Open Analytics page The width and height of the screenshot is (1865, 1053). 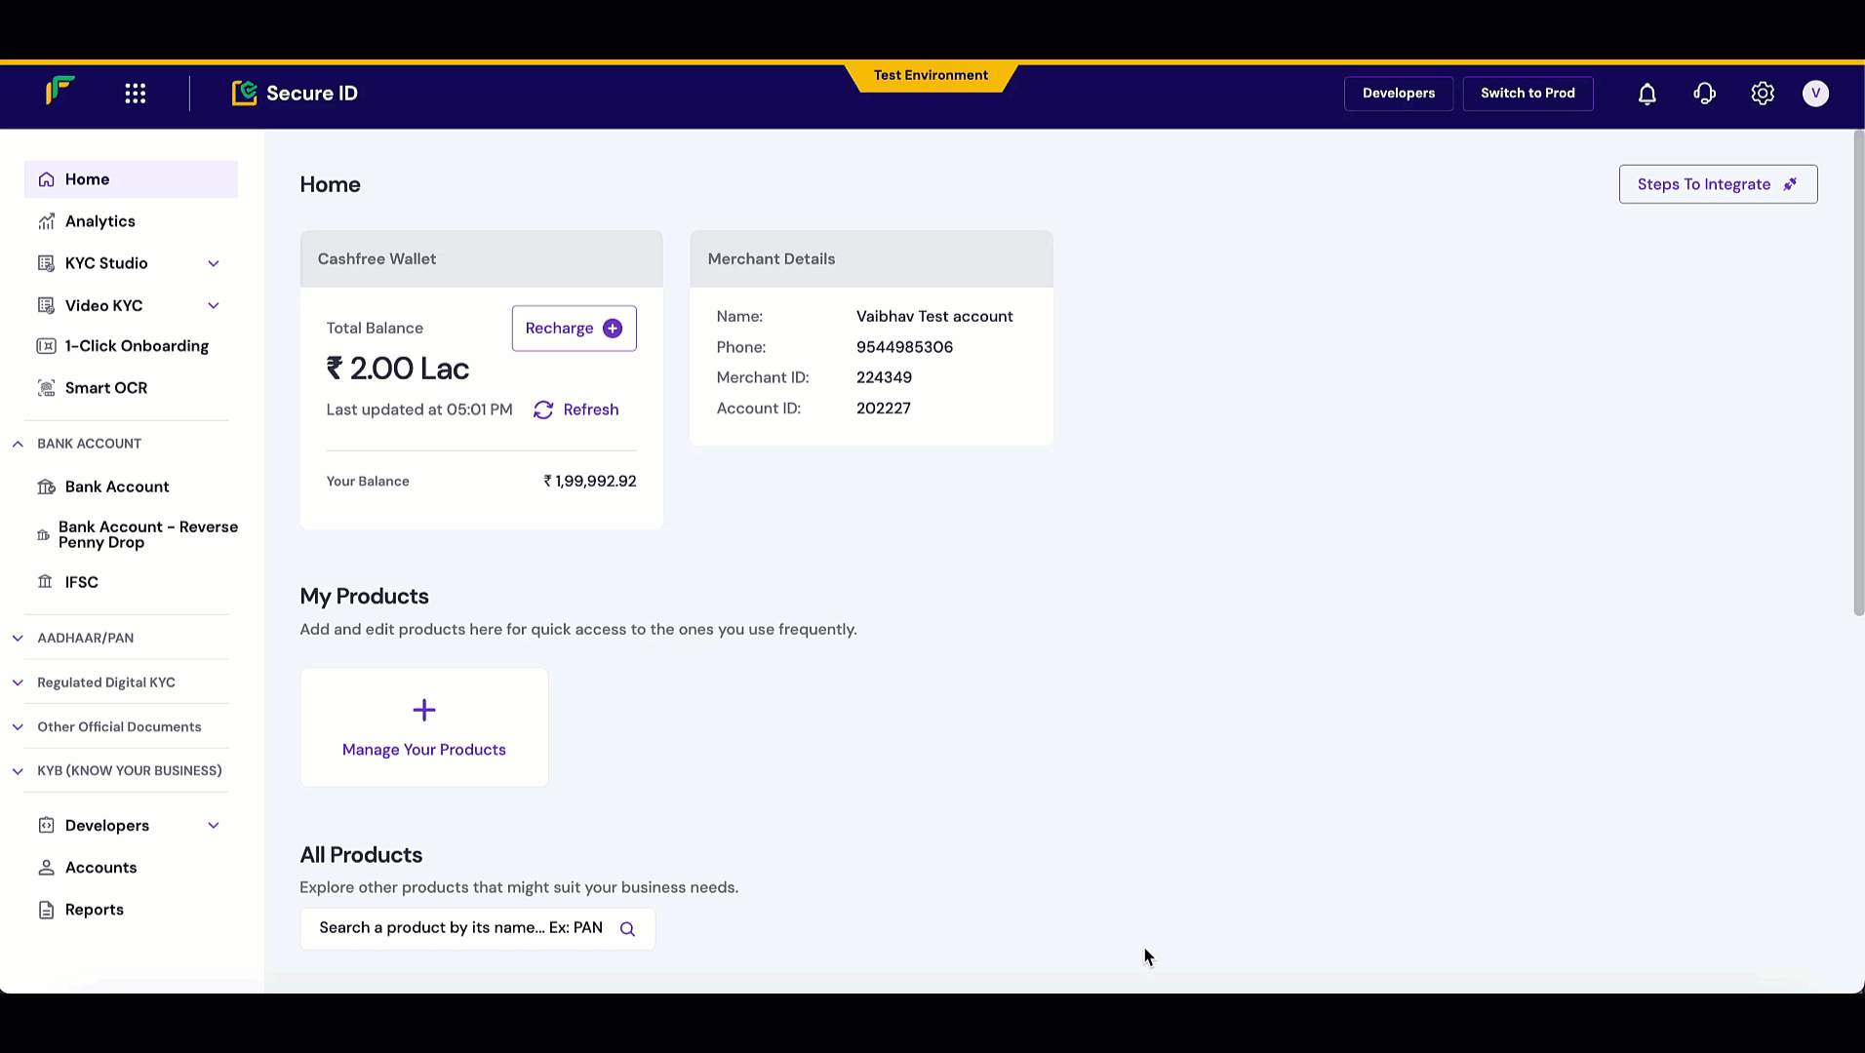point(131,221)
